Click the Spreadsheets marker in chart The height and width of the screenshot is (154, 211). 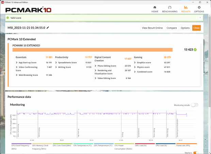[139, 132]
